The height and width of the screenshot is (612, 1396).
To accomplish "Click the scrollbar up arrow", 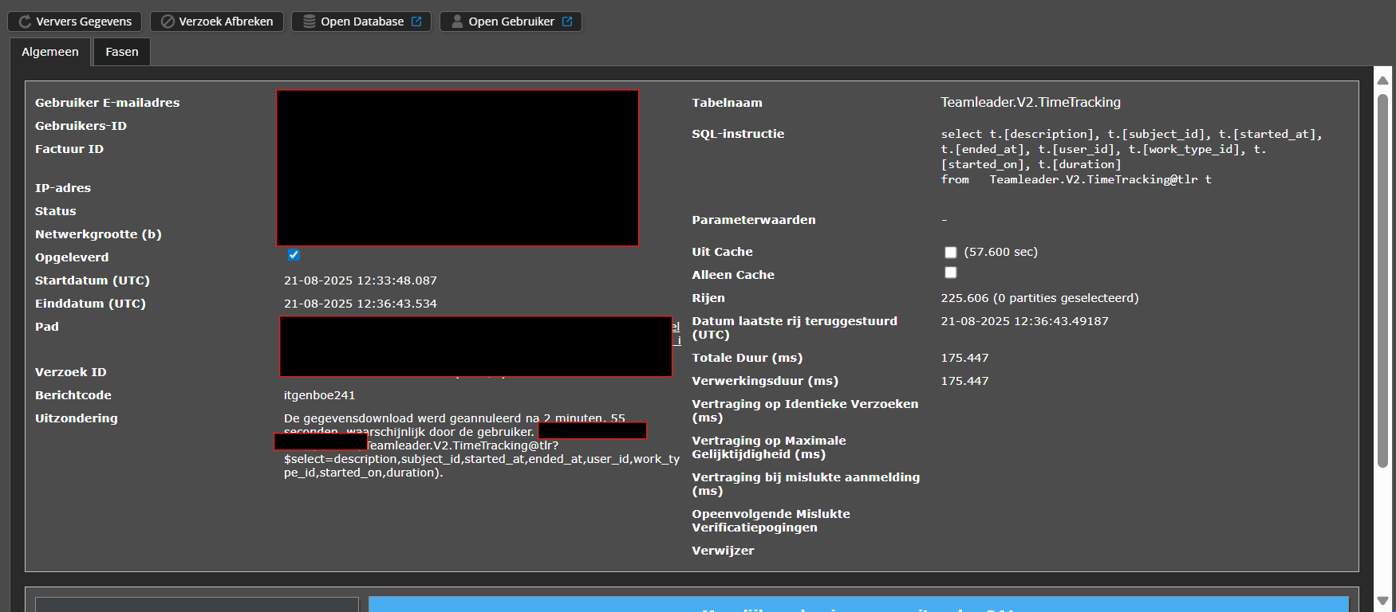I will [x=1382, y=80].
